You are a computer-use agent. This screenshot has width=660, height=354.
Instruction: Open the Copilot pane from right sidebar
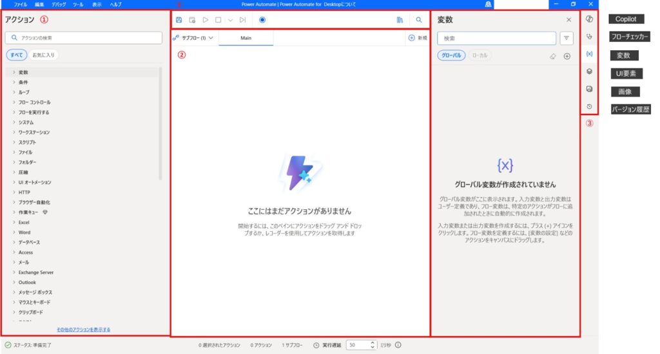click(x=589, y=19)
